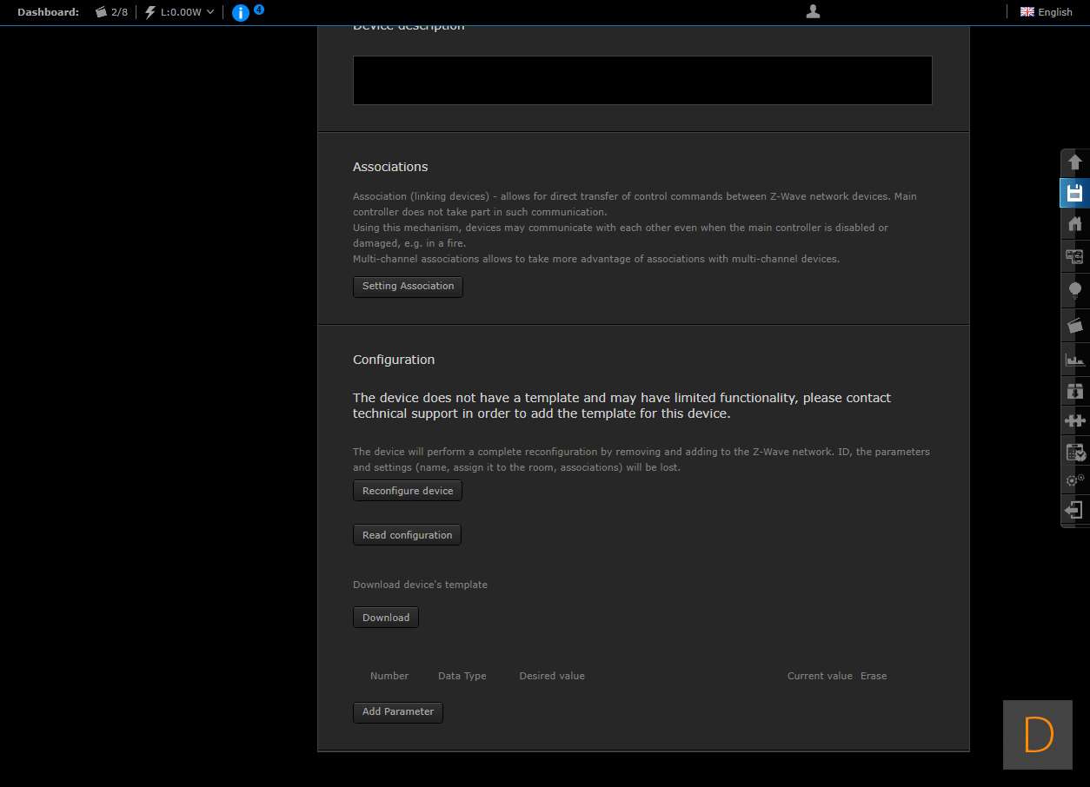The height and width of the screenshot is (787, 1090).
Task: Click inside the Device description text box
Action: pyautogui.click(x=642, y=81)
